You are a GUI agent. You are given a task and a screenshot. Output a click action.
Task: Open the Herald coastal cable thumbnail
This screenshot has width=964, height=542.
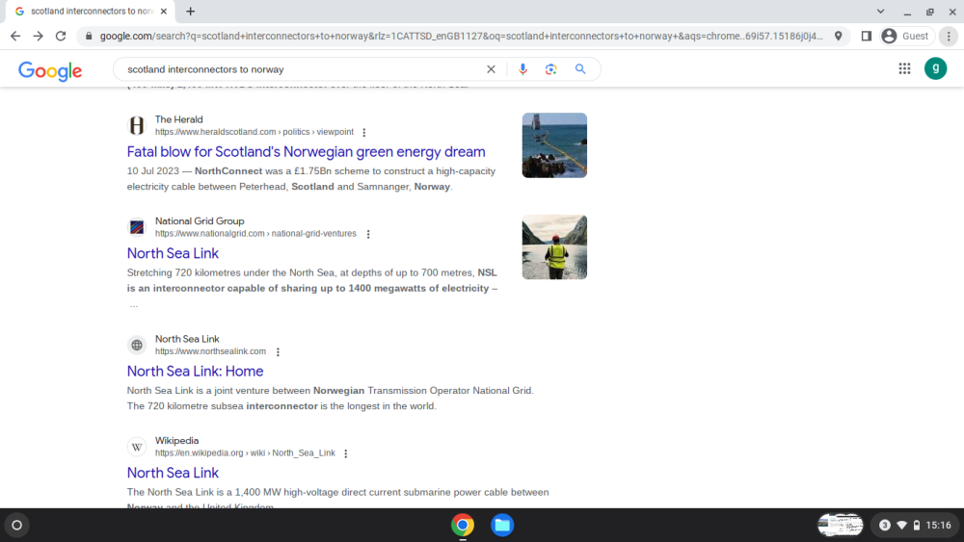[554, 145]
